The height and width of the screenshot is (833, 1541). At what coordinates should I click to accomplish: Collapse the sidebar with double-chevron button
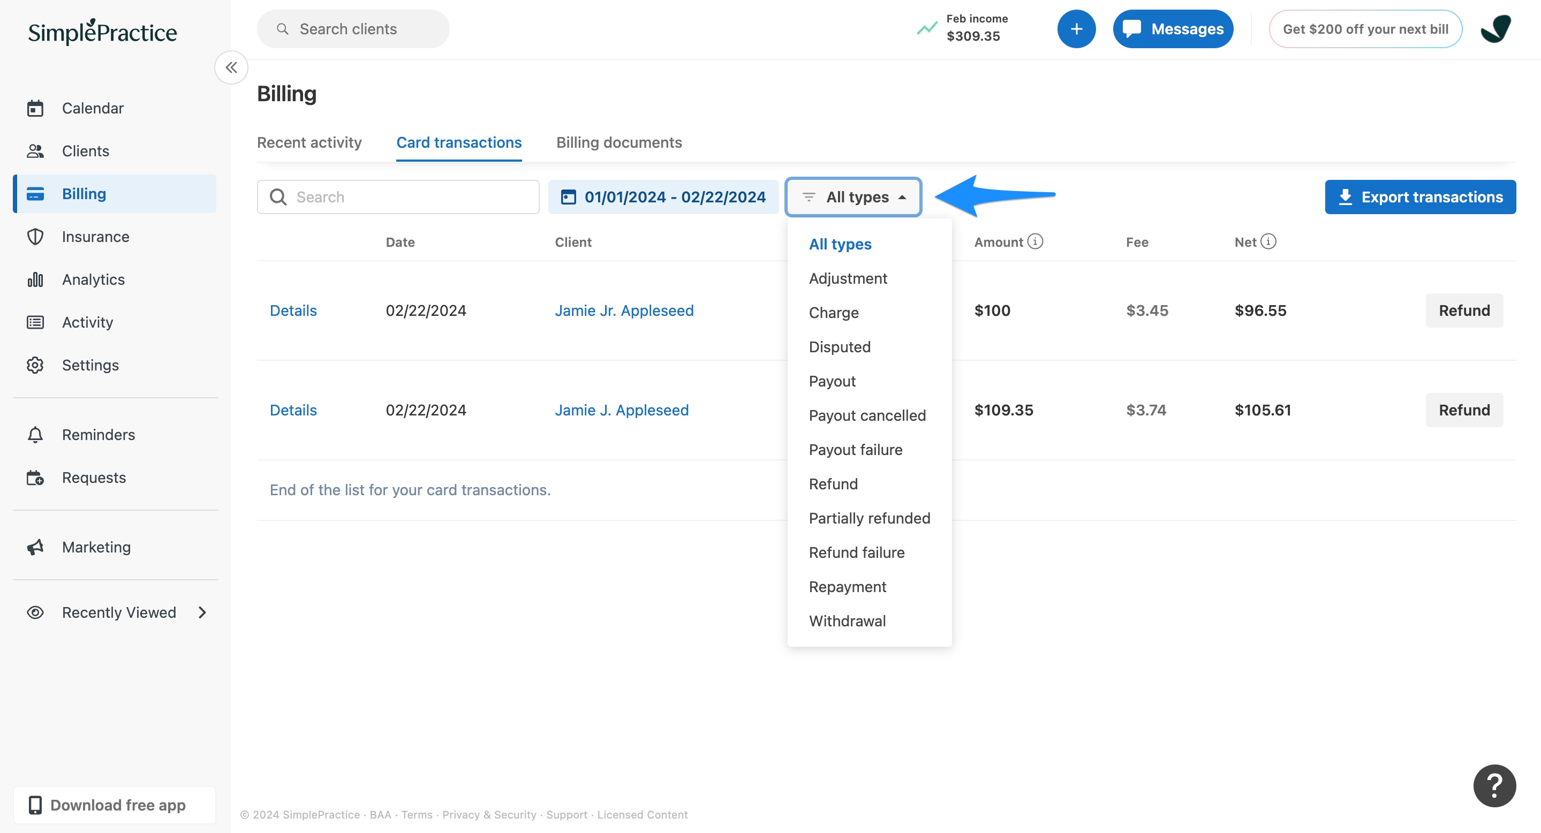coord(231,67)
